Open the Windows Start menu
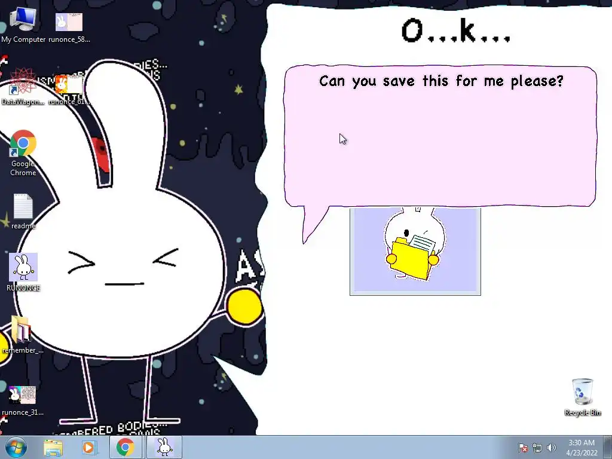Image resolution: width=612 pixels, height=459 pixels. click(16, 447)
